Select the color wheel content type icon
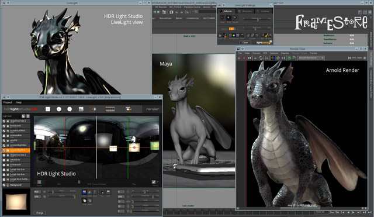The image size is (374, 217). 89,192
